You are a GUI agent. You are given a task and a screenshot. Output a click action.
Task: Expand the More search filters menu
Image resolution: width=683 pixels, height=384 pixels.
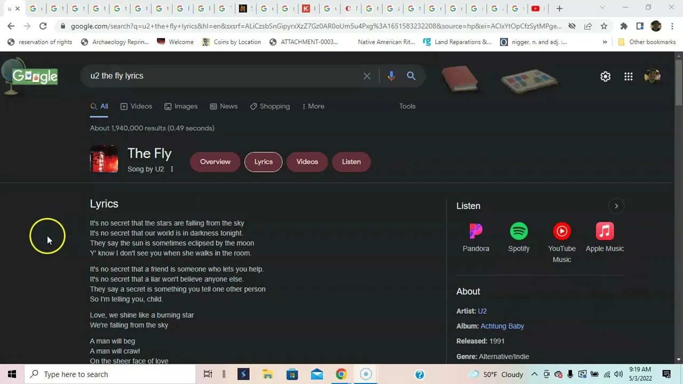(x=313, y=106)
